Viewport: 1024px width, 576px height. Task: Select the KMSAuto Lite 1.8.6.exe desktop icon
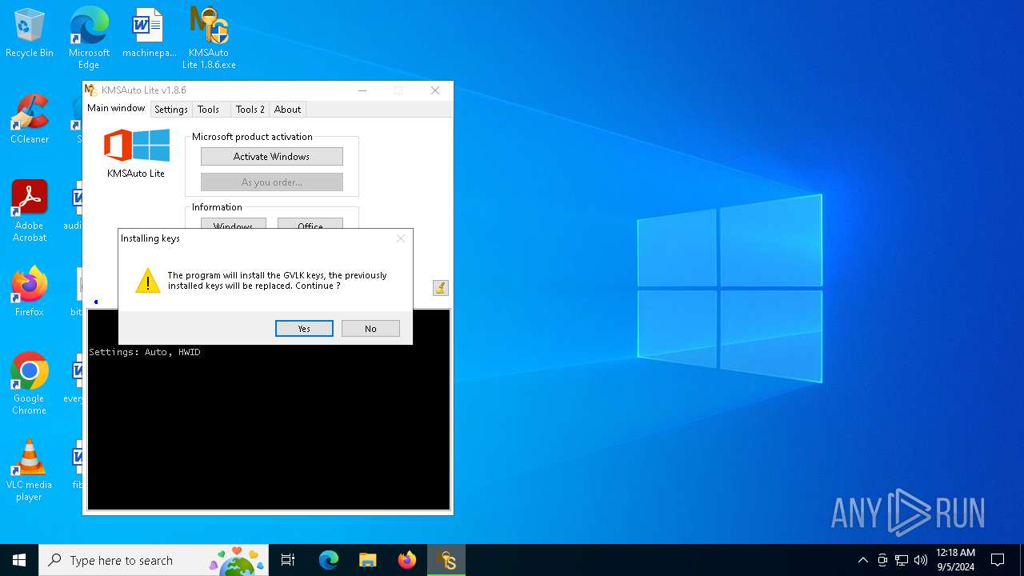[x=209, y=38]
